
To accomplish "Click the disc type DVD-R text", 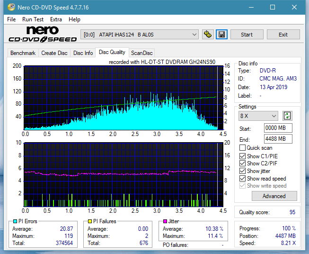I will [x=268, y=71].
